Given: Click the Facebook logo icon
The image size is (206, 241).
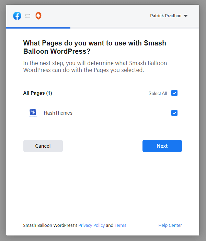Looking at the screenshot, I should 17,16.
